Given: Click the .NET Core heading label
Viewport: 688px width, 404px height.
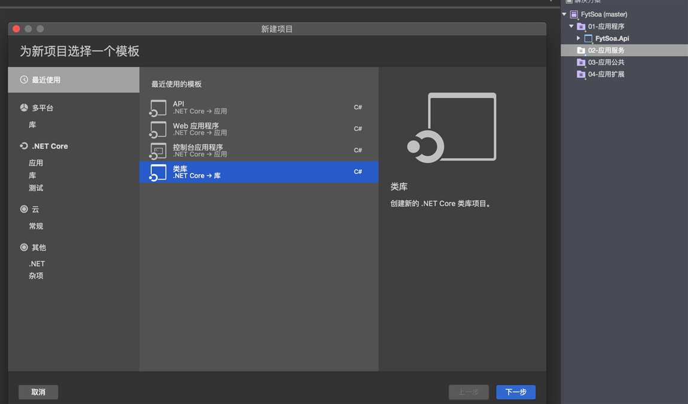Looking at the screenshot, I should coord(50,146).
